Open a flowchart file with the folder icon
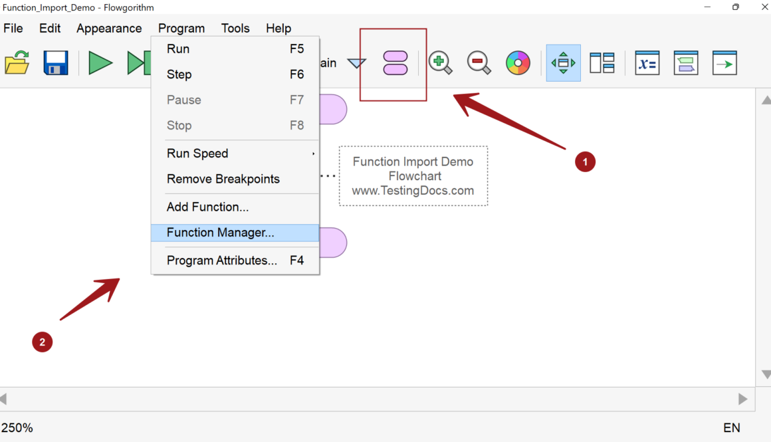Image resolution: width=771 pixels, height=442 pixels. (17, 62)
